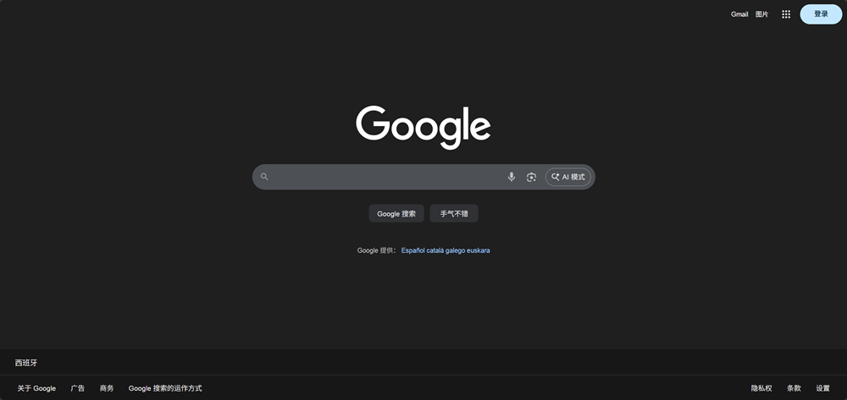Switch language to galego

455,250
